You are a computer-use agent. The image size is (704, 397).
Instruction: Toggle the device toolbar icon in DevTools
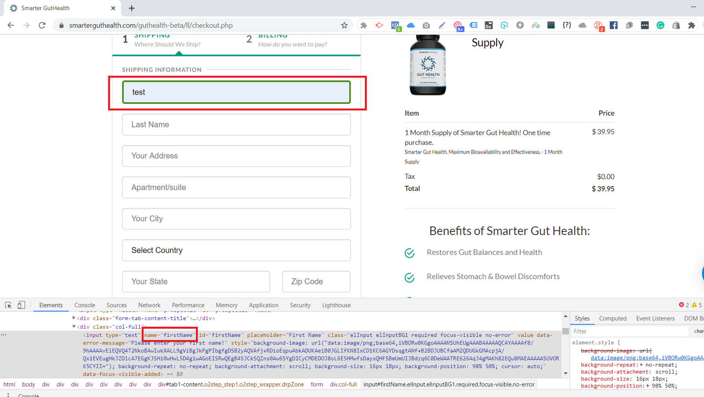[x=21, y=305]
